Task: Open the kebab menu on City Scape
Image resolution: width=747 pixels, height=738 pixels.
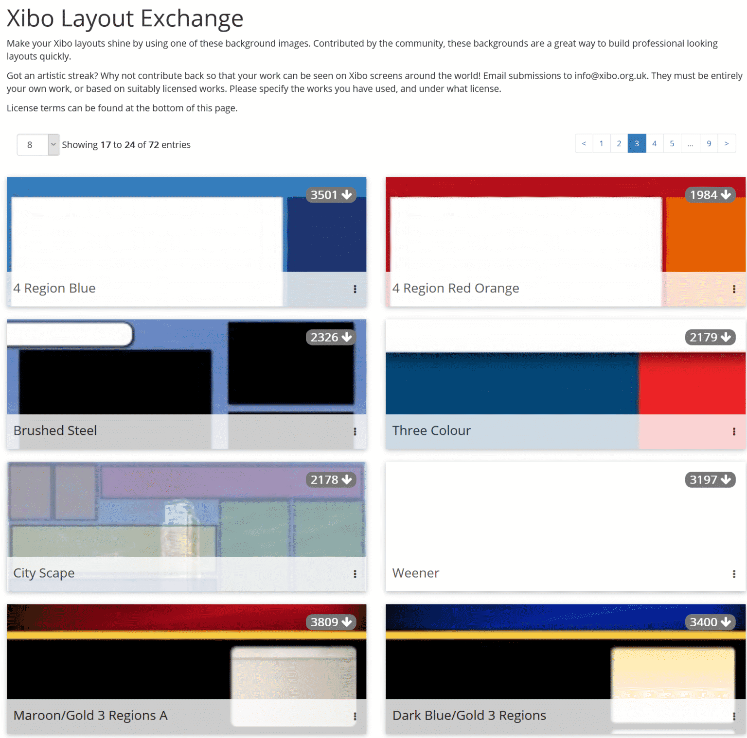Action: coord(355,574)
